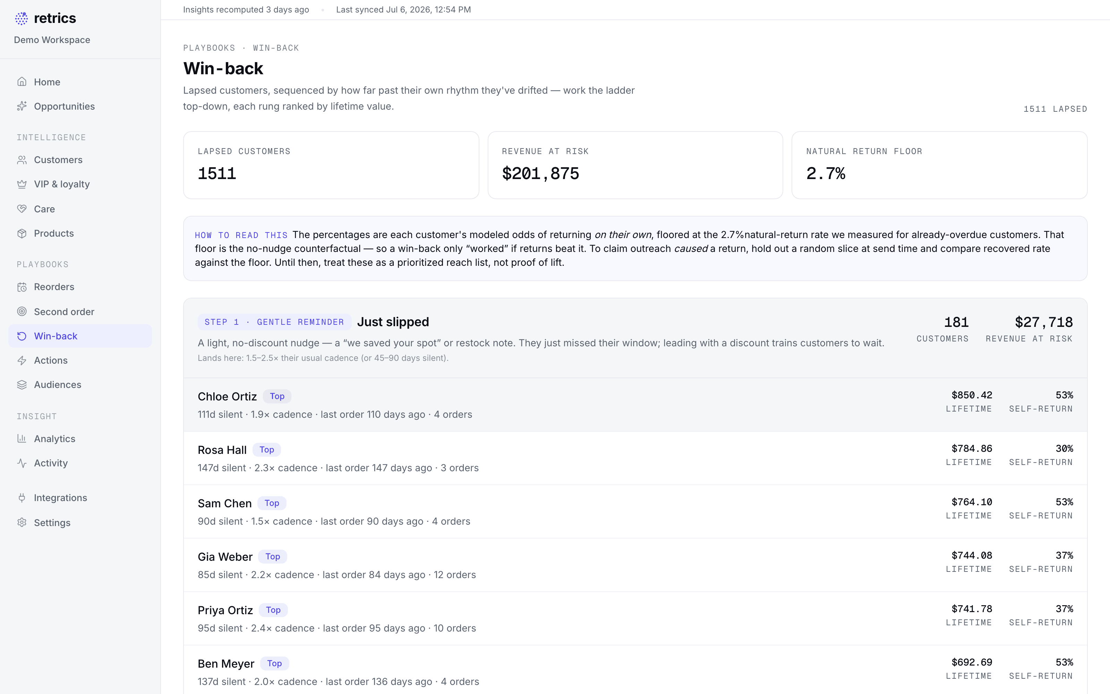1110x694 pixels.
Task: View the Activity log
Action: point(80,463)
